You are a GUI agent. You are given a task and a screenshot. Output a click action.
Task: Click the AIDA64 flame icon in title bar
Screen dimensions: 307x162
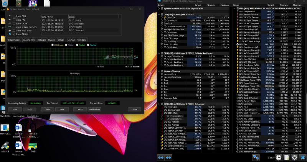[8, 9]
